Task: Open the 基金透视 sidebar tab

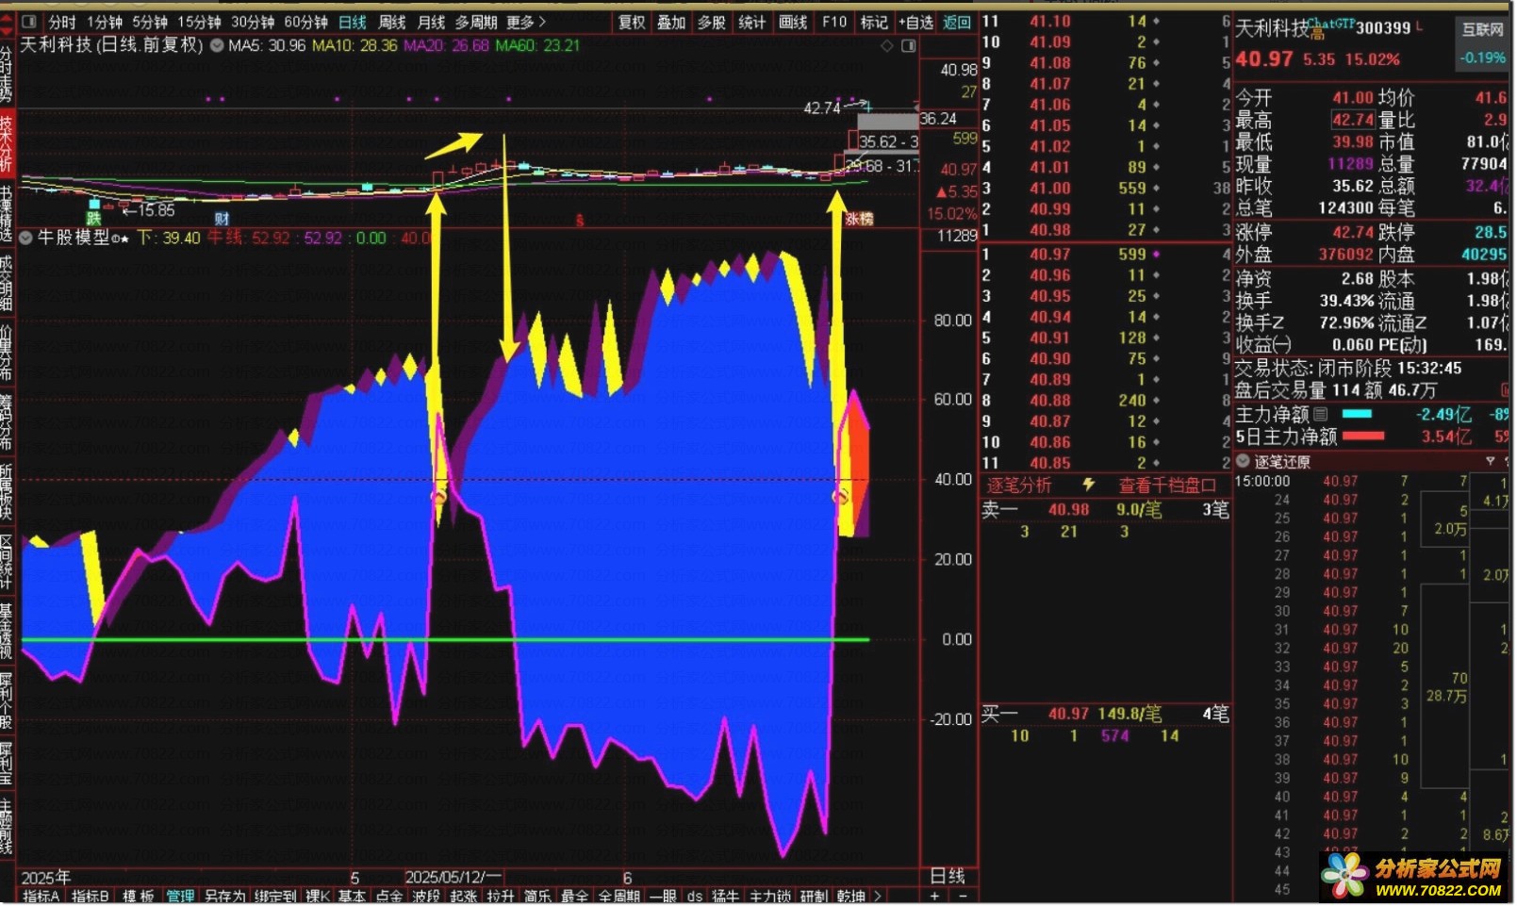Action: (x=7, y=631)
